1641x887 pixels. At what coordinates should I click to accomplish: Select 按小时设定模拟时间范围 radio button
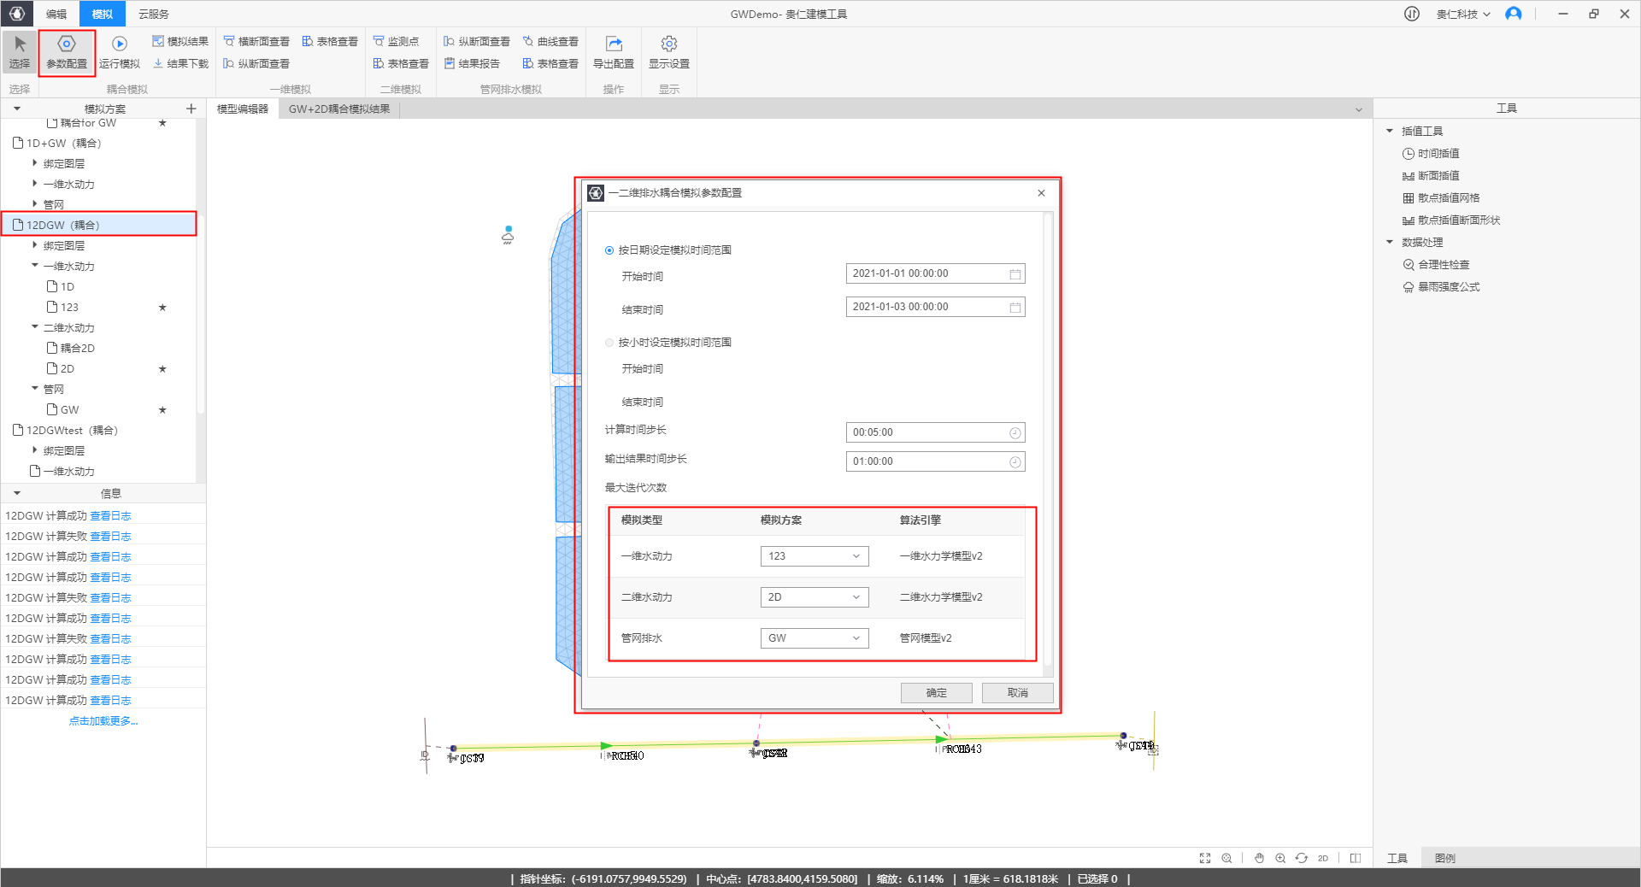609,343
